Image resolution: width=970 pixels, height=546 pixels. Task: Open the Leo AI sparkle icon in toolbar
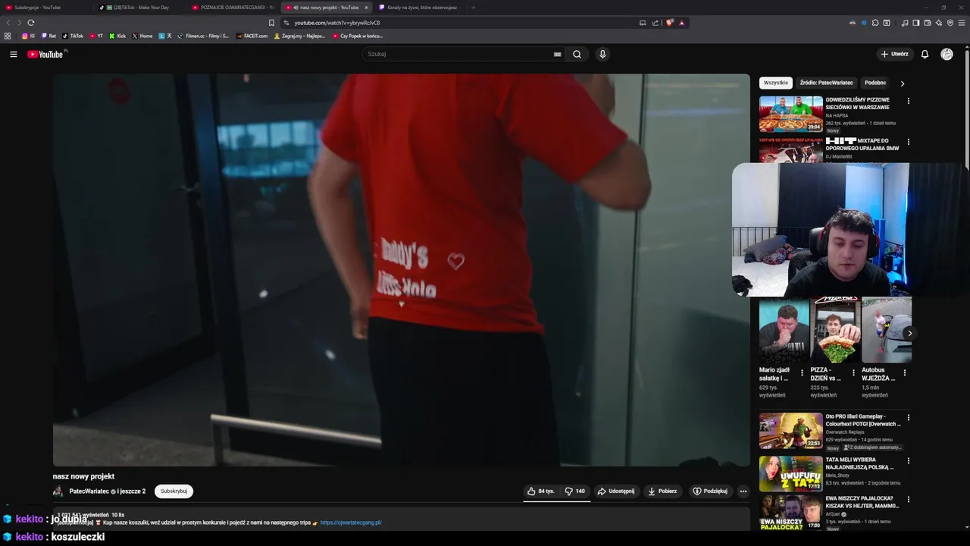tap(939, 23)
